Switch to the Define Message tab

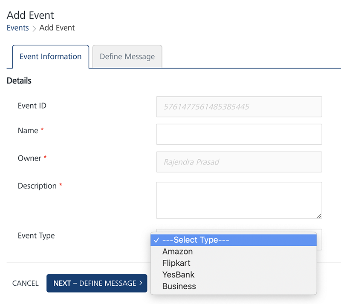coord(127,57)
